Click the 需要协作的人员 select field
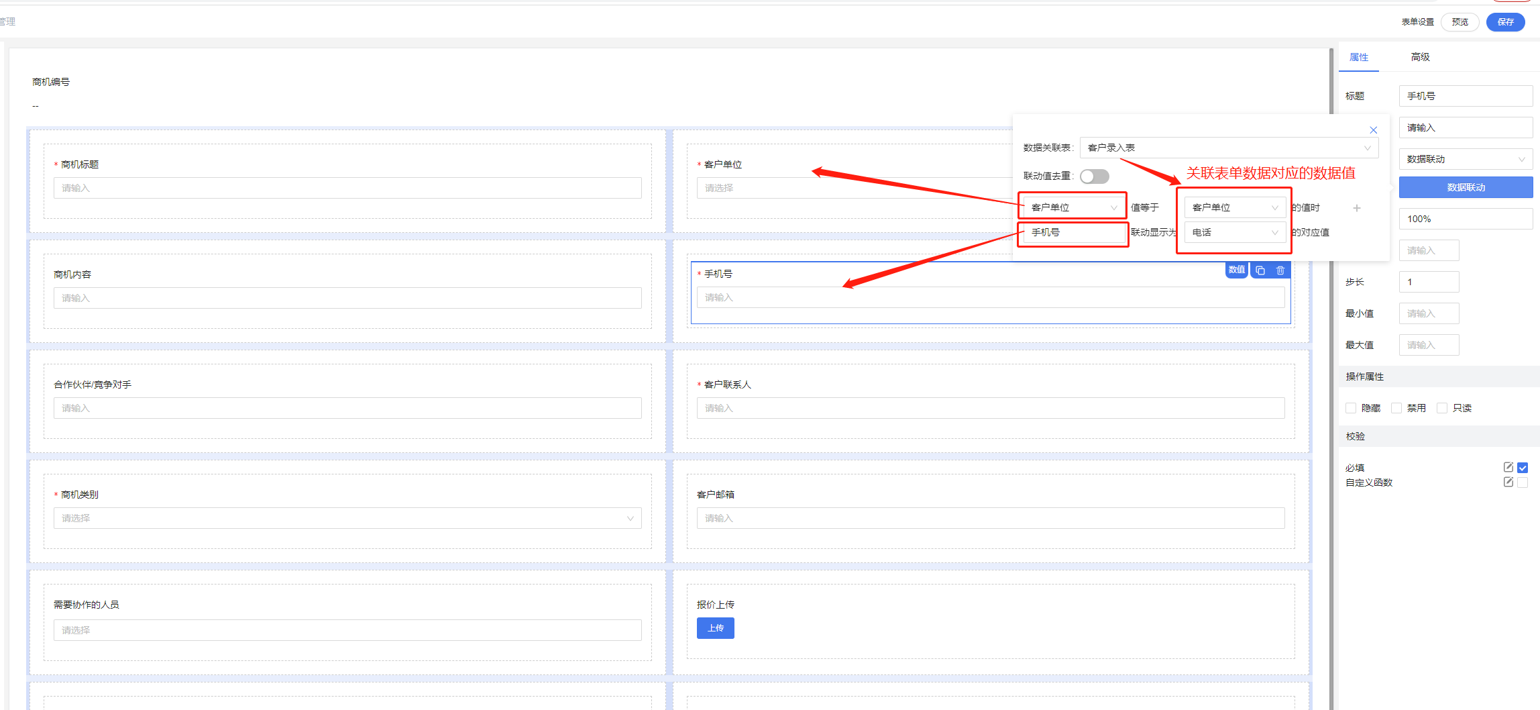This screenshot has height=710, width=1540. [x=347, y=630]
